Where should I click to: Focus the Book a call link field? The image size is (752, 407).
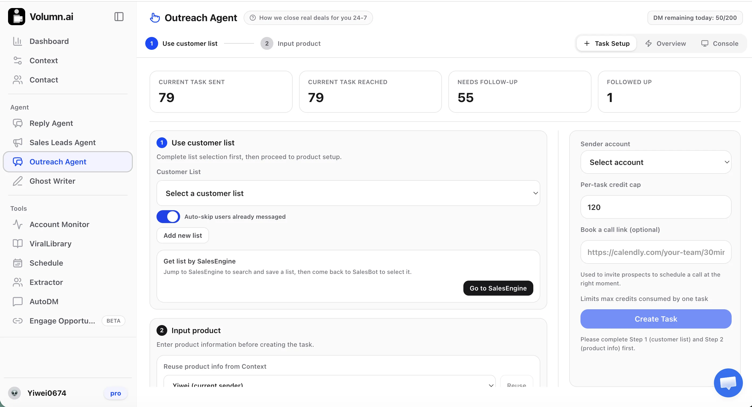pyautogui.click(x=656, y=252)
